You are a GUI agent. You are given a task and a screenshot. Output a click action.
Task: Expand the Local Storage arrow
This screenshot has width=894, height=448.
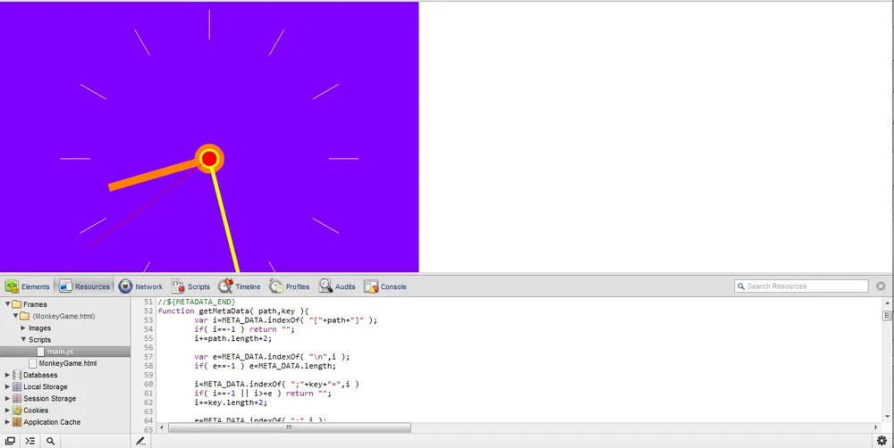(7, 386)
